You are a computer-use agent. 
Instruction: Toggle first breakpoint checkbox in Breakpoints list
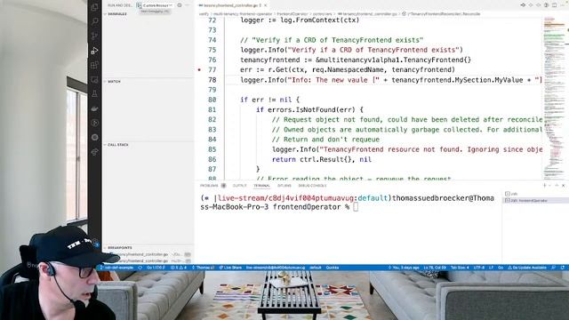coord(111,254)
